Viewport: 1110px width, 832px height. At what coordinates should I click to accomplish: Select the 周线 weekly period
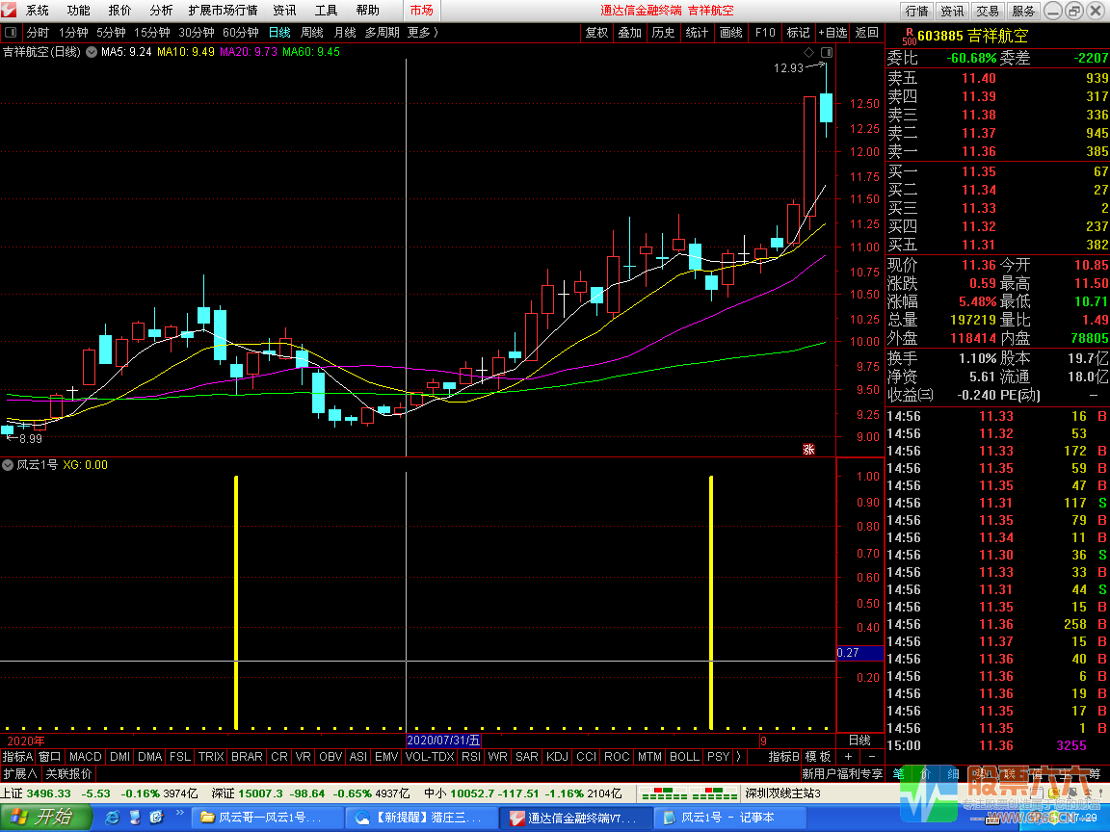pyautogui.click(x=312, y=33)
